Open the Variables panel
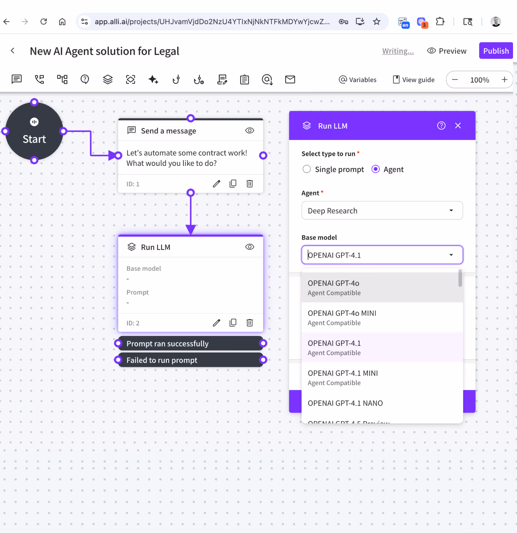This screenshot has width=517, height=533. [x=358, y=80]
